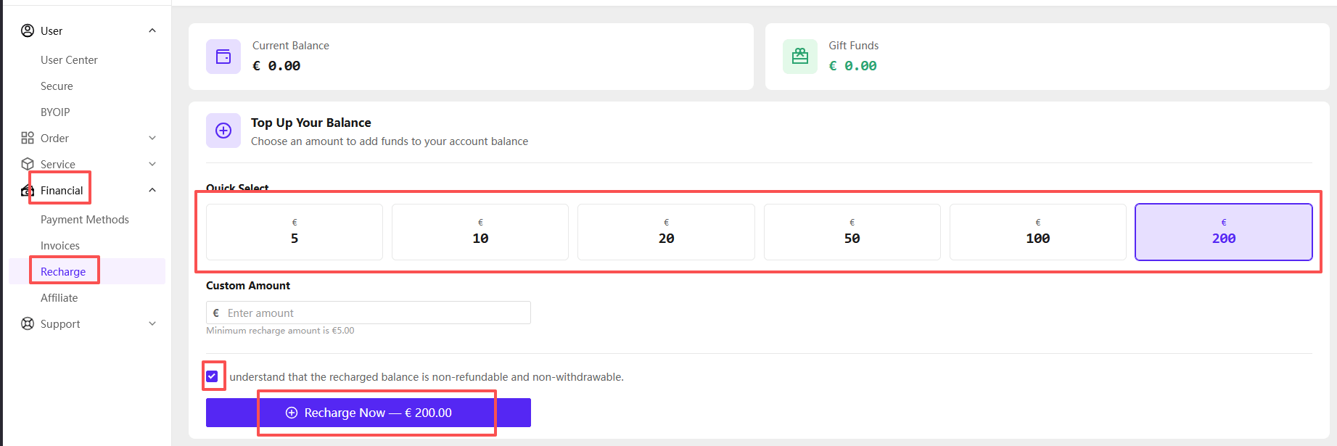
Task: Click the Top Up plus circle icon
Action: (x=223, y=131)
